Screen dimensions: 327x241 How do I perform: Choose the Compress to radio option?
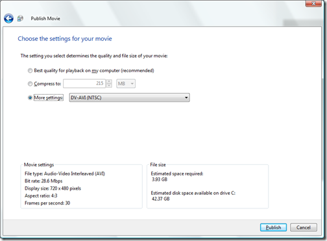pyautogui.click(x=30, y=84)
